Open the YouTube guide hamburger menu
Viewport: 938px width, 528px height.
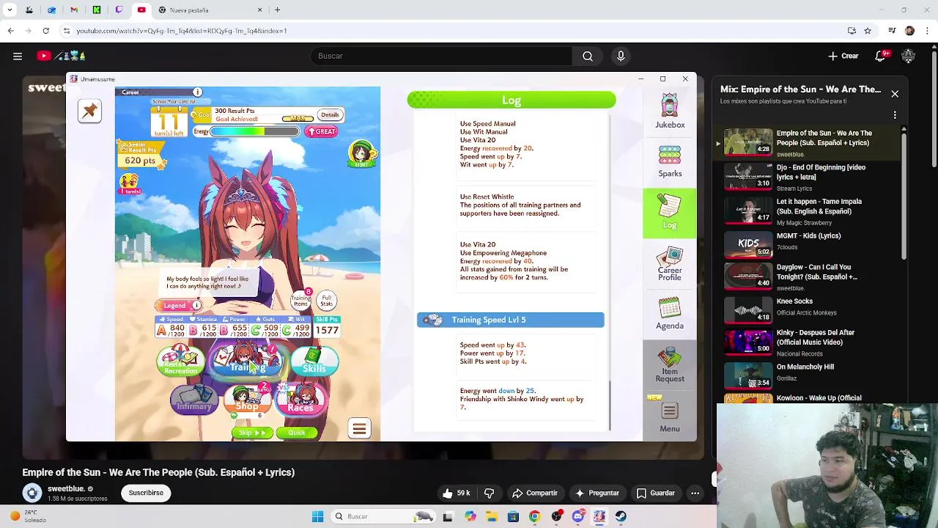(x=18, y=56)
